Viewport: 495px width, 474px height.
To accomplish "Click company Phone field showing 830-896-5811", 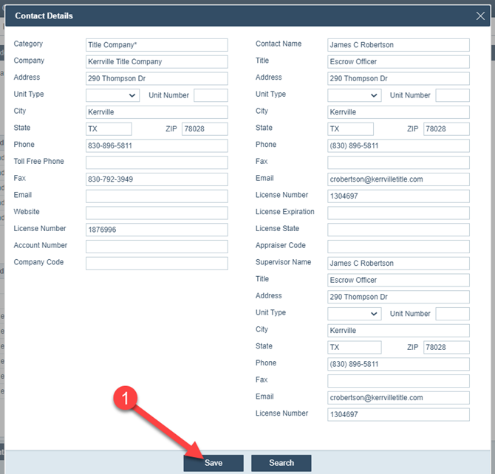I will pyautogui.click(x=157, y=146).
